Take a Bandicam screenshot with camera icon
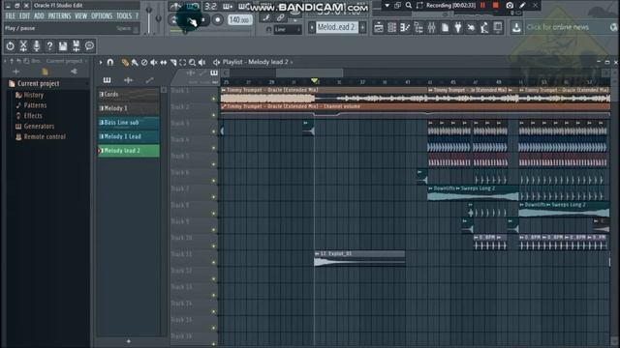Viewport: 620px width, 348px height. (510, 6)
